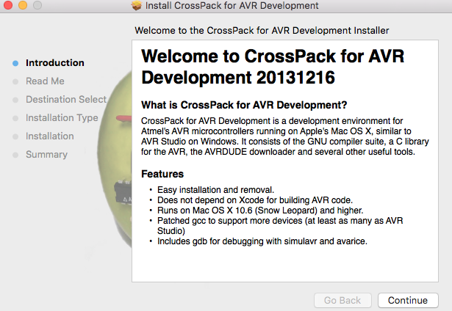Select the Summary step
This screenshot has height=311, width=452.
point(46,155)
